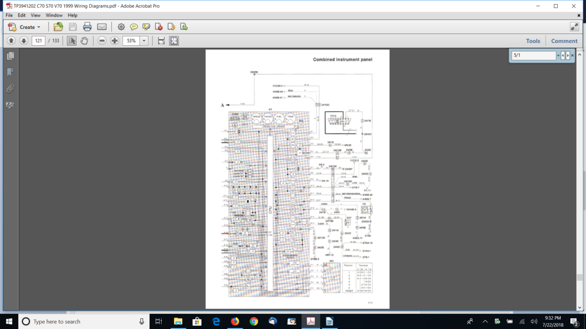Enable the Select text cursor tool
The width and height of the screenshot is (586, 329).
point(72,41)
